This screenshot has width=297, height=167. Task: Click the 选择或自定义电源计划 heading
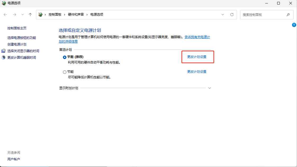click(x=80, y=30)
